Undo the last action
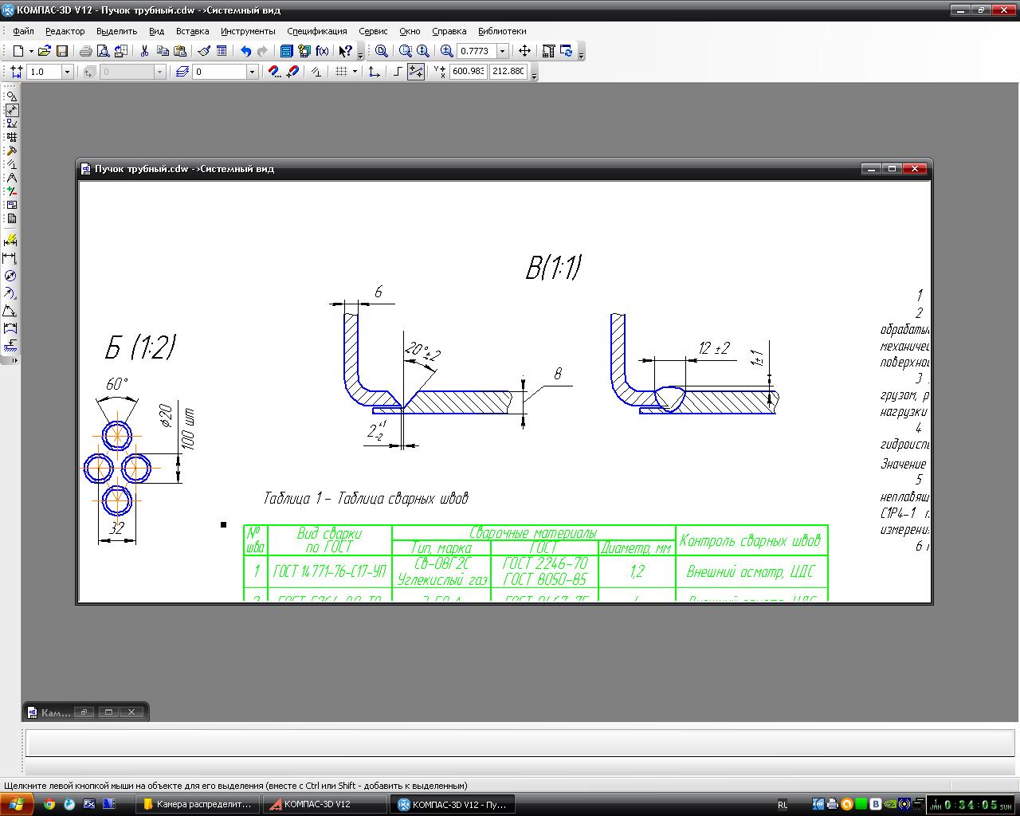 coord(245,51)
